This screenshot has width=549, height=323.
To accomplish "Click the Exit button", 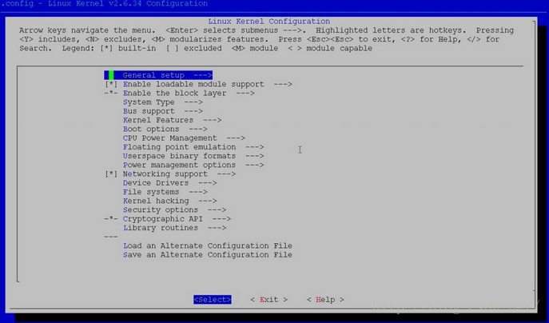I will tap(269, 300).
